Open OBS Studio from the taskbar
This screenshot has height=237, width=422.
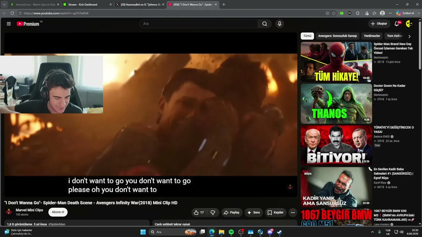pos(241,232)
